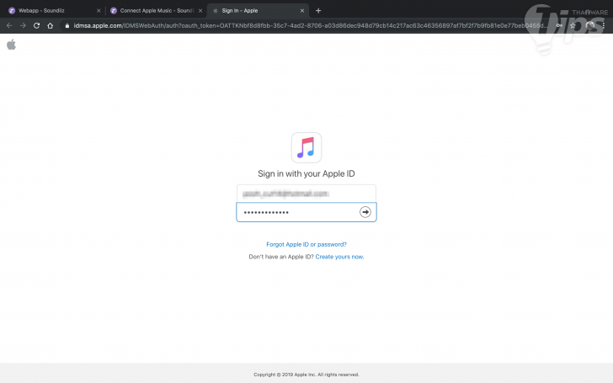613x383 pixels.
Task: Click the Apple ID email field
Action: pyautogui.click(x=306, y=194)
